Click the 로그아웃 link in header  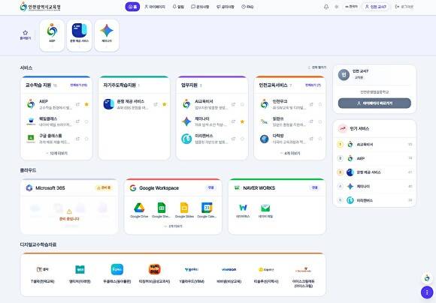pos(404,7)
